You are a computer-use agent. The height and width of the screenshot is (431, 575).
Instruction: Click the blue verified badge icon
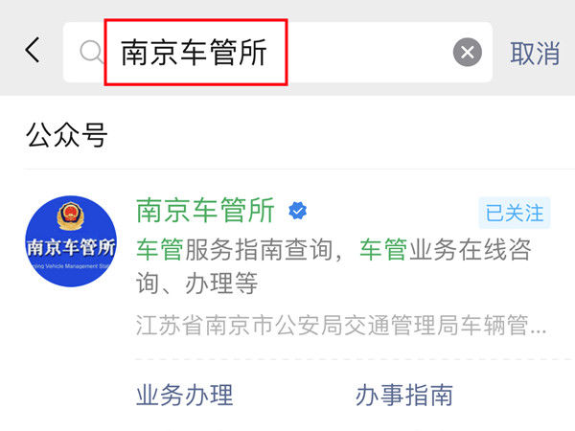coord(297,211)
